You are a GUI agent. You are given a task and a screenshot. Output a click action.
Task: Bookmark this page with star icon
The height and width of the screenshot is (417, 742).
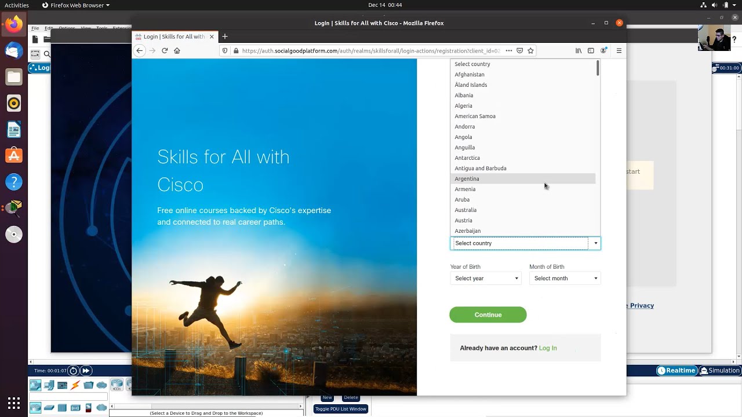(530, 50)
